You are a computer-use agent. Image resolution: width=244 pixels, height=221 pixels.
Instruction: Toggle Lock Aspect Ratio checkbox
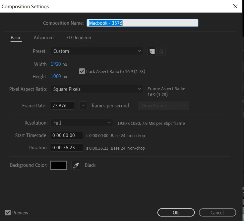tap(82, 71)
